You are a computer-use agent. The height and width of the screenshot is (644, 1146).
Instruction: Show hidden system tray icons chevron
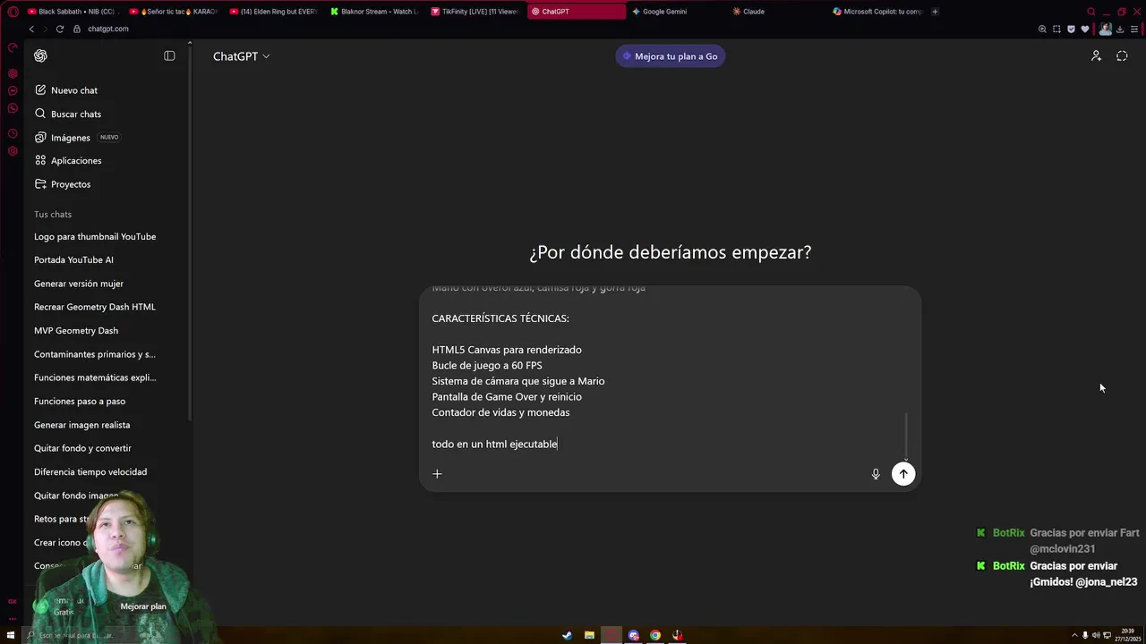click(x=1074, y=636)
